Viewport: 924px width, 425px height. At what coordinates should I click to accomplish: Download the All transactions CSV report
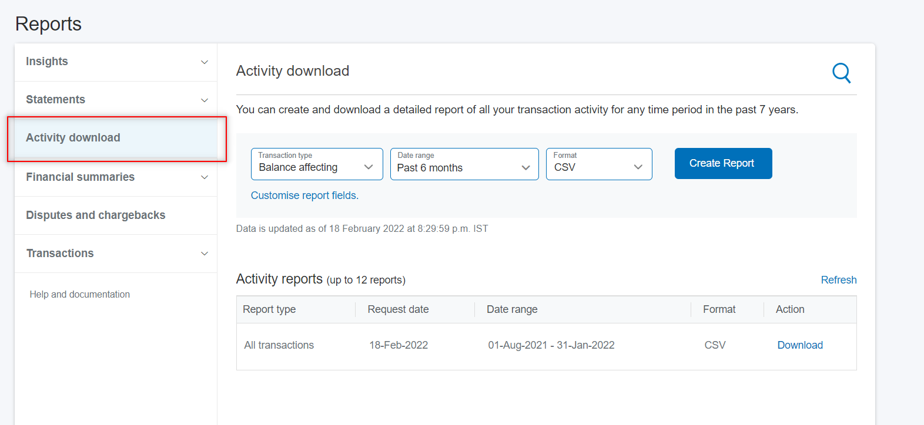coord(800,345)
